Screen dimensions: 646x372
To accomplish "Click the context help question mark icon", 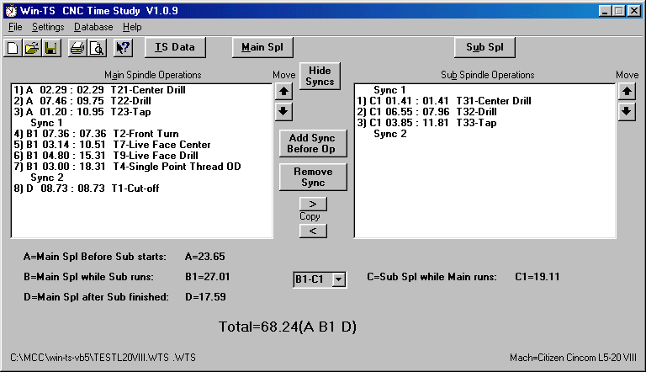I will (x=123, y=48).
